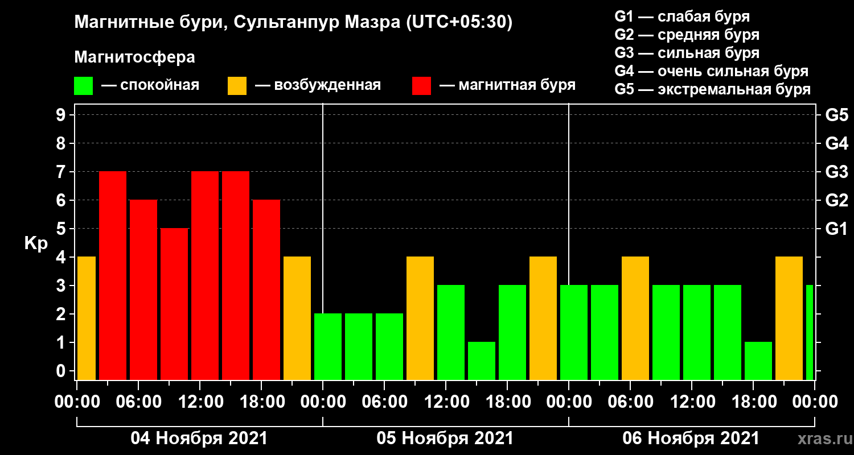Image resolution: width=854 pixels, height=455 pixels.
Task: Click the orange Kp 4 bar at 06:00 on 06 Ноября
Action: [x=635, y=318]
